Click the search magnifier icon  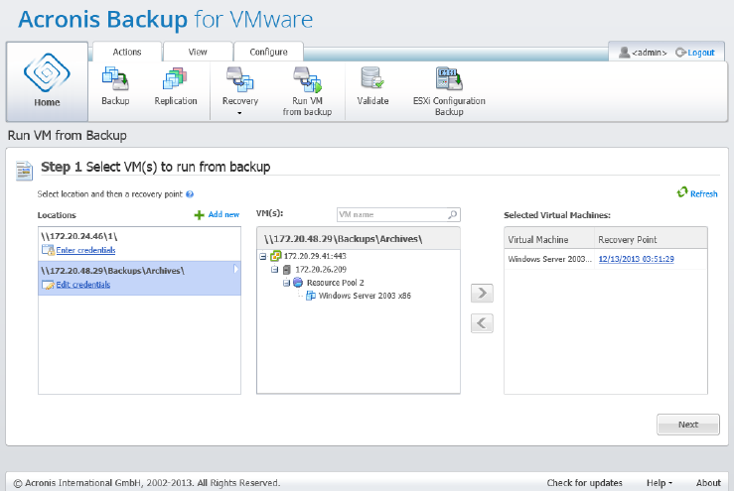coord(453,214)
